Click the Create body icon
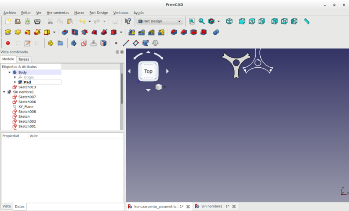The height and width of the screenshot is (211, 349). coord(74,43)
